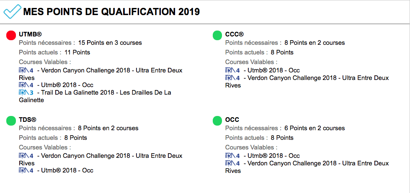Open Trail De La Galinette 2018 race entry
This screenshot has width=410, height=193.
pyautogui.click(x=105, y=93)
